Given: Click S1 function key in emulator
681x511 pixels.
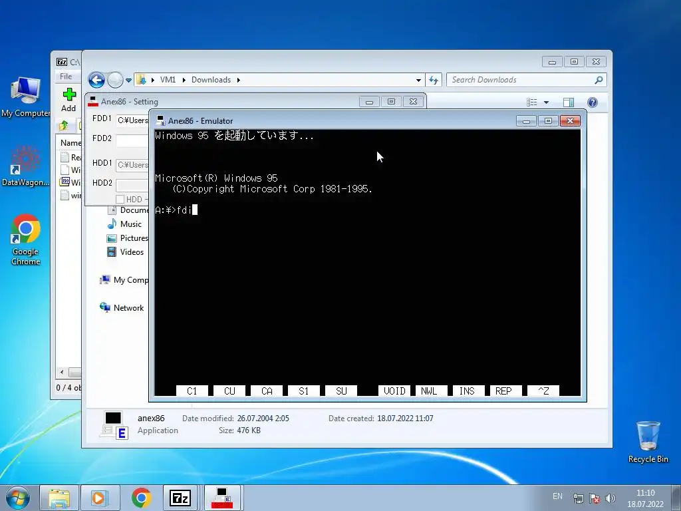Looking at the screenshot, I should (x=304, y=391).
